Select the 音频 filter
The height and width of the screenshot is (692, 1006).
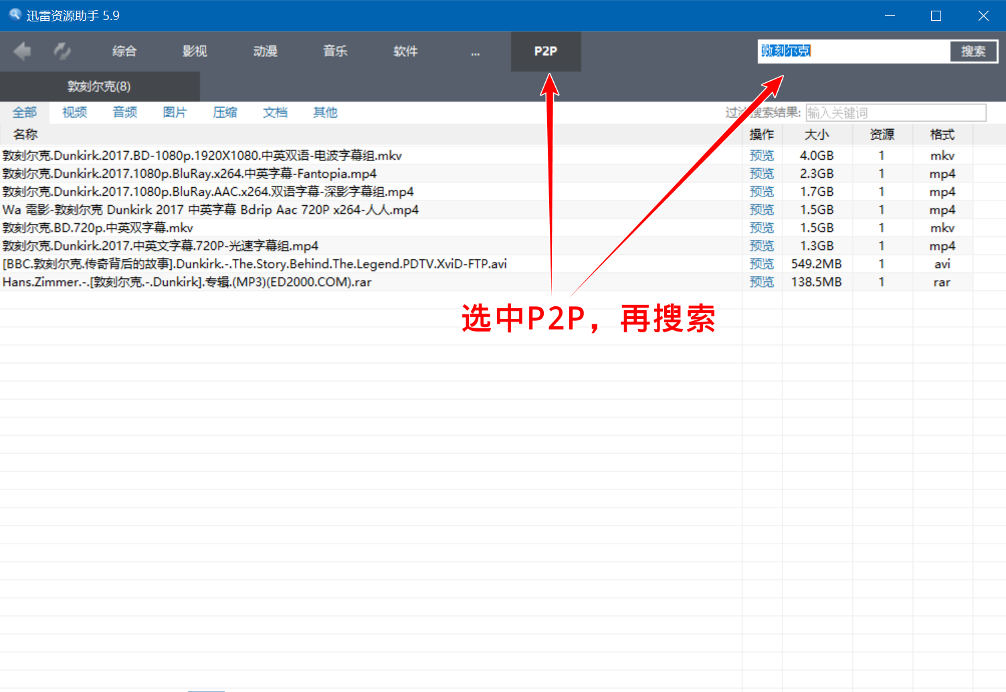pos(124,112)
